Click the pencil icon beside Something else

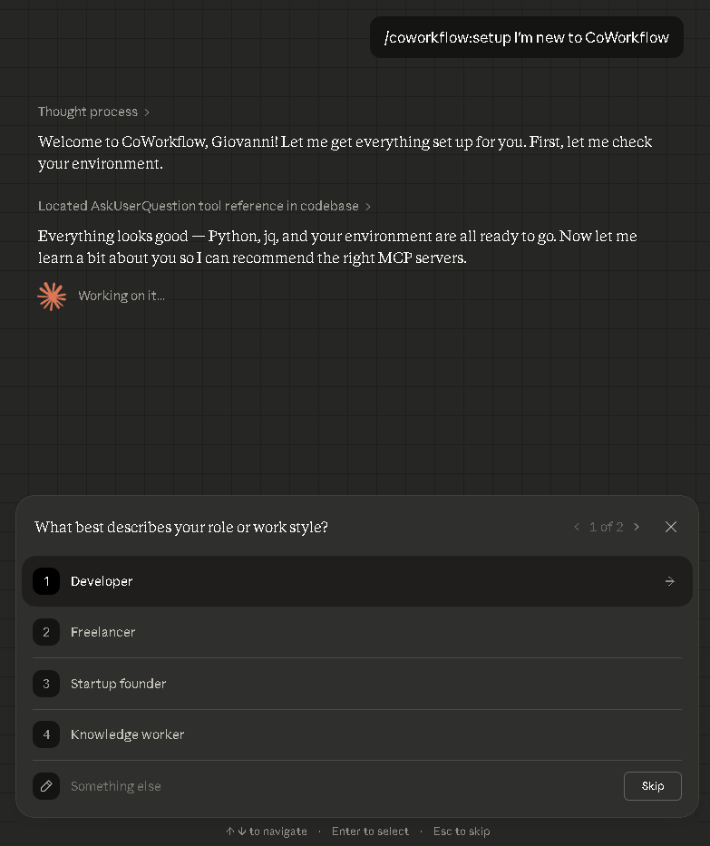pos(46,786)
